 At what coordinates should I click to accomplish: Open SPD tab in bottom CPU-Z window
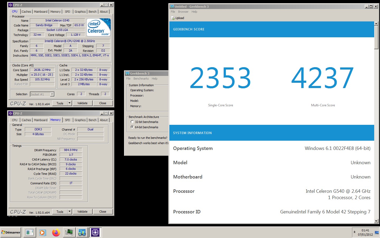pyautogui.click(x=68, y=120)
